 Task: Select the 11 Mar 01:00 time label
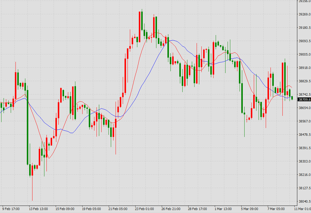pos(303,209)
